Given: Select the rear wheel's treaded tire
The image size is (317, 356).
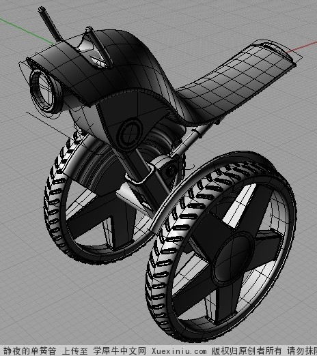Looking at the screenshot, I should click(53, 205).
